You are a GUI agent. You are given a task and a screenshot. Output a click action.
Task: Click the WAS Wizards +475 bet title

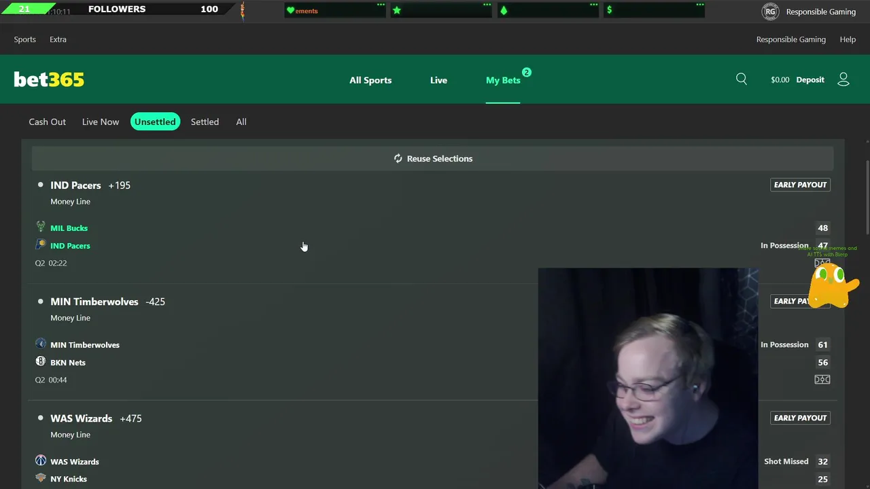point(96,418)
